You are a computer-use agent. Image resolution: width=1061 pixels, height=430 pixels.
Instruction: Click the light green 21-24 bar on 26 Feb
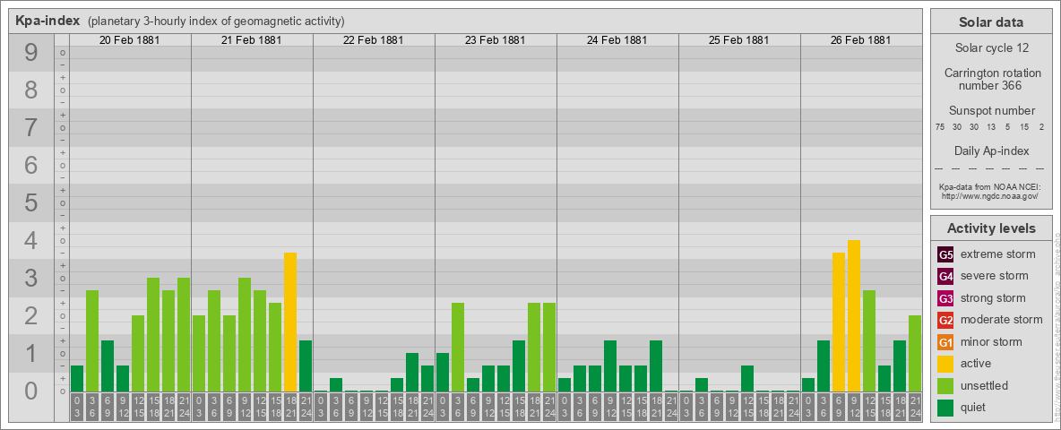915,354
